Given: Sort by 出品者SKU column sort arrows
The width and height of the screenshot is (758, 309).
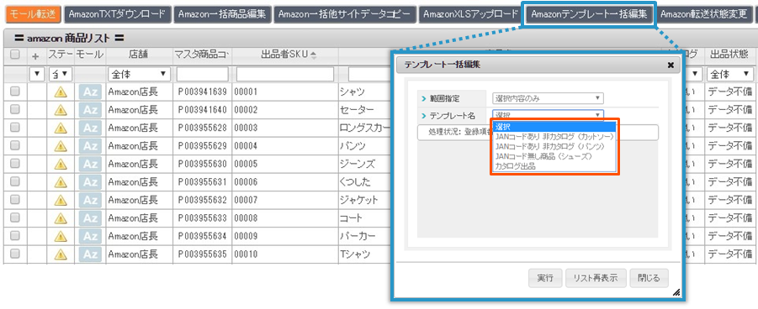Looking at the screenshot, I should click(x=313, y=55).
